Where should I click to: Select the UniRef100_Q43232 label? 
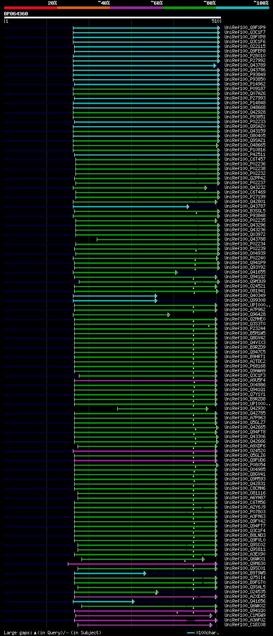coord(245,188)
